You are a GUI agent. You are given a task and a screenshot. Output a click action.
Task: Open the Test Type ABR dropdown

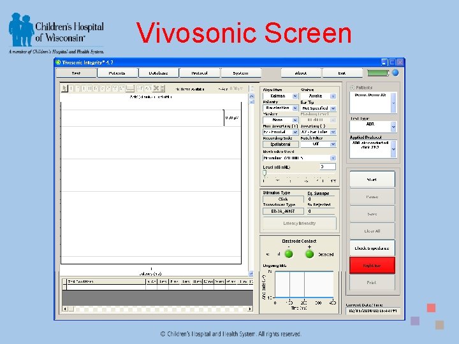(x=393, y=127)
